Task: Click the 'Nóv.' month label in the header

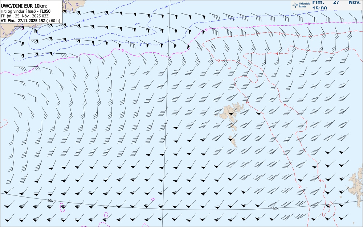Action: pos(354,2)
